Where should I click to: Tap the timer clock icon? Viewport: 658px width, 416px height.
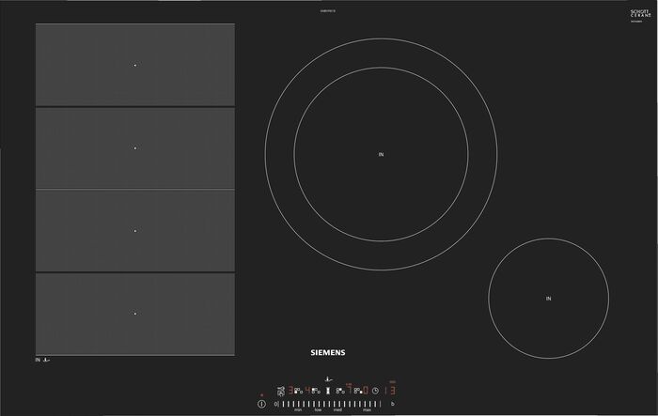[x=374, y=390]
